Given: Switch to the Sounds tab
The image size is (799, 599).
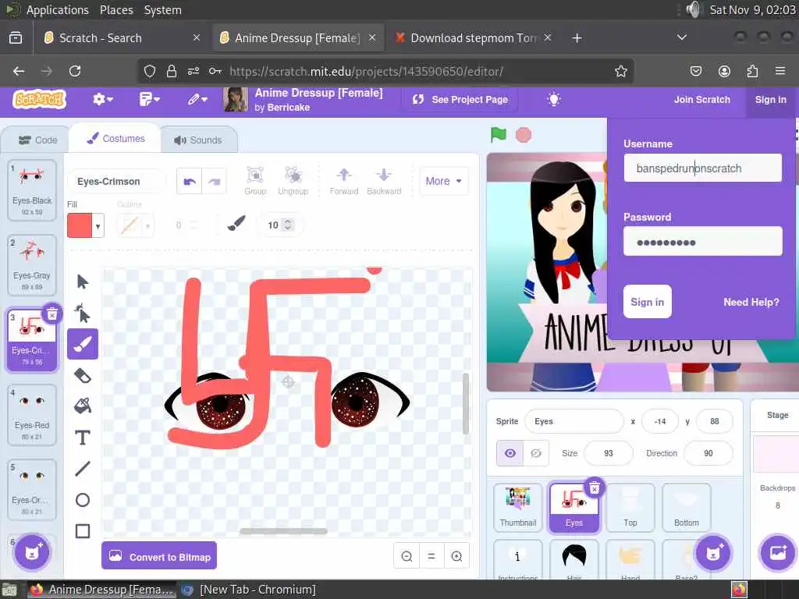Looking at the screenshot, I should [x=198, y=140].
